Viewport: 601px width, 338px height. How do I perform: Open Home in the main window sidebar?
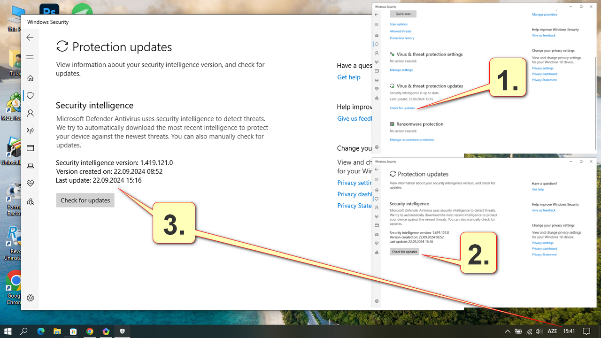[x=30, y=78]
